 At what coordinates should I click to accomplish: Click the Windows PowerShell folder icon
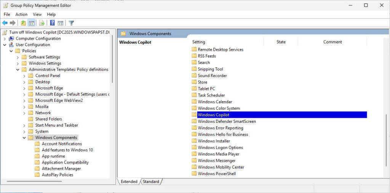pos(194,174)
